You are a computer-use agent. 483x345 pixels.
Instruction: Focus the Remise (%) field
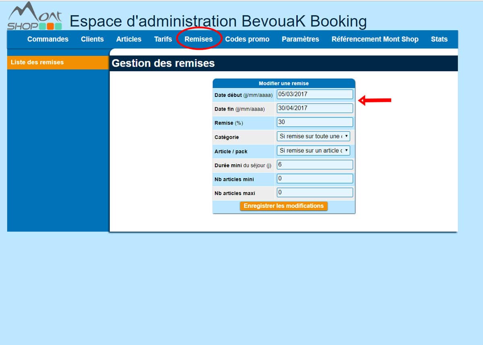coord(315,122)
